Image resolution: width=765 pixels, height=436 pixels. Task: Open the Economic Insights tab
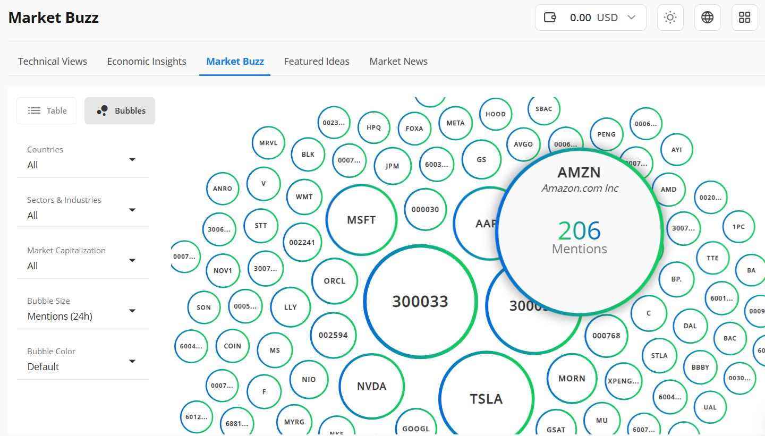[147, 62]
